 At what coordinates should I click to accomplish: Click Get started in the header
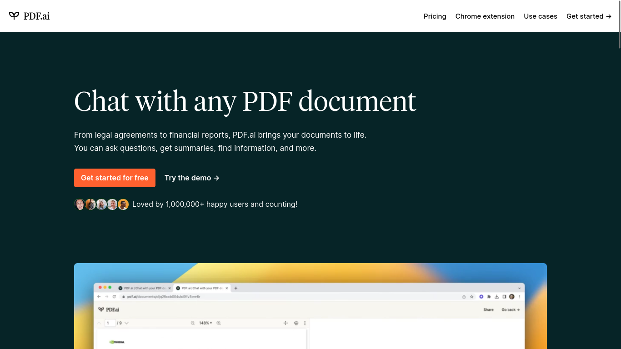(x=589, y=16)
